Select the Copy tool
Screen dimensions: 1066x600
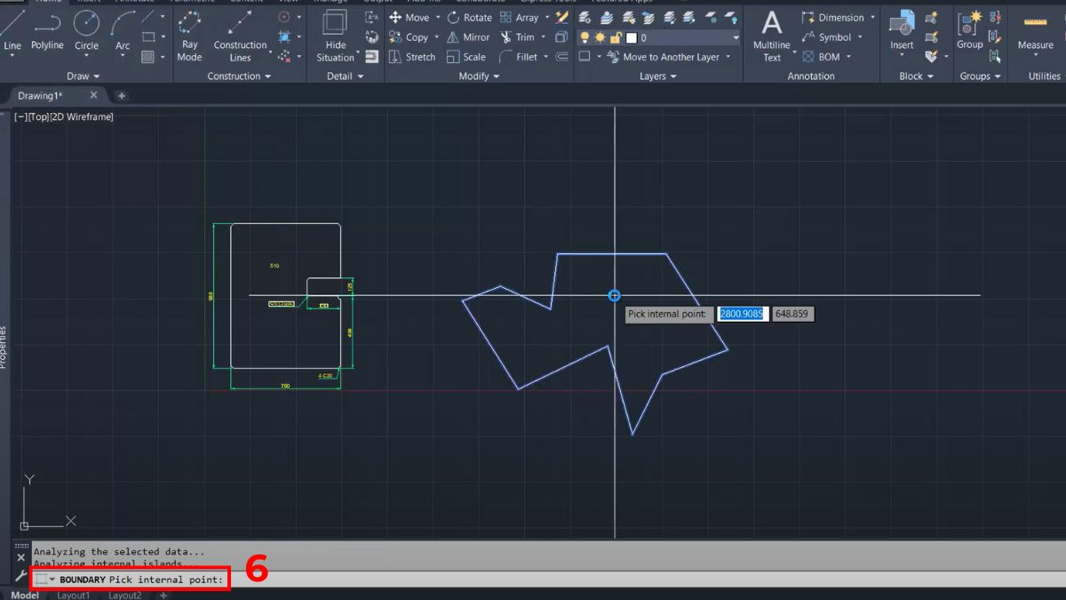pyautogui.click(x=409, y=37)
